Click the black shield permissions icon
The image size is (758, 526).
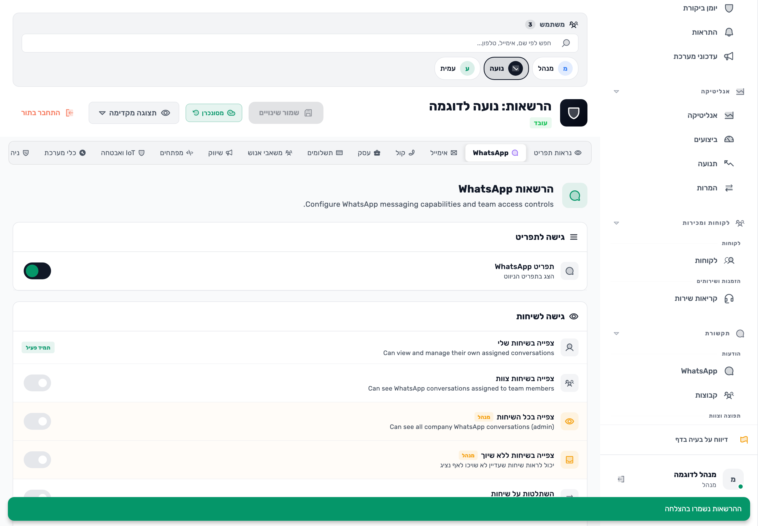574,113
